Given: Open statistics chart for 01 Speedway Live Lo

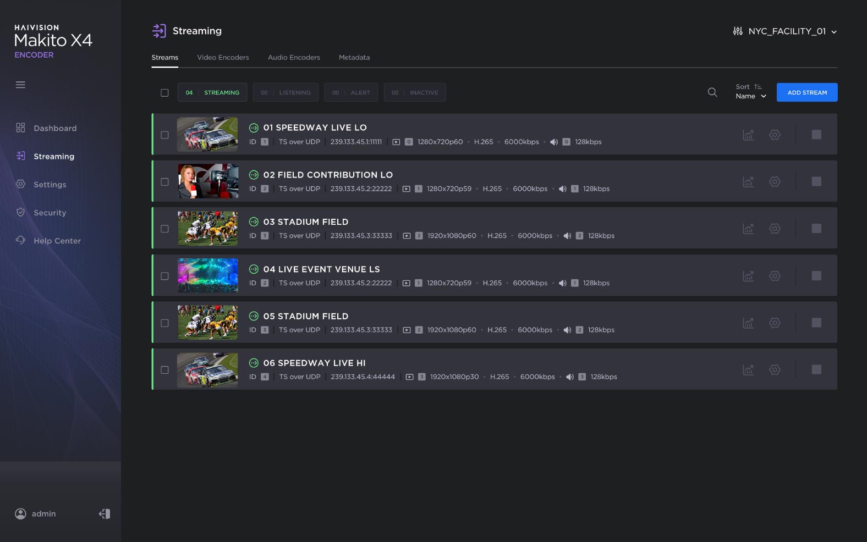Looking at the screenshot, I should tap(748, 135).
